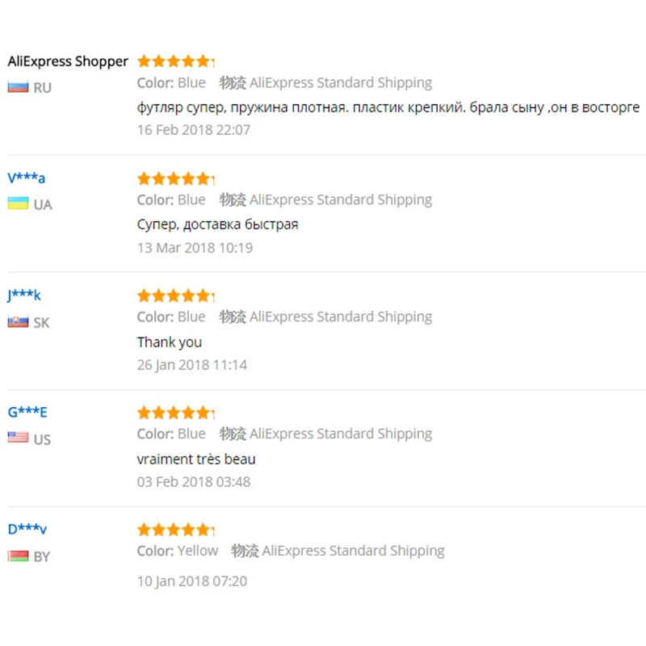Screen dimensions: 646x646
Task: Click the AliExpress Shopper reviewer name
Action: [68, 61]
